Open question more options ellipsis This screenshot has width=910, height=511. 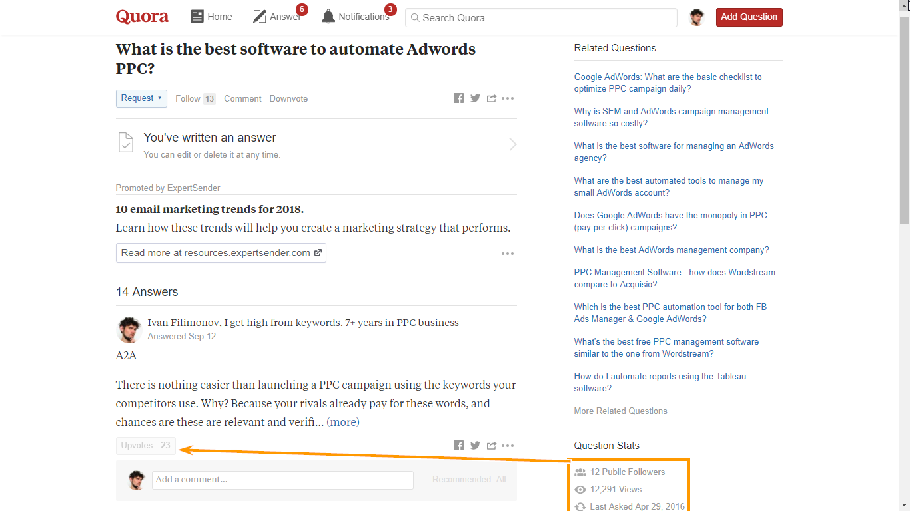pos(508,98)
